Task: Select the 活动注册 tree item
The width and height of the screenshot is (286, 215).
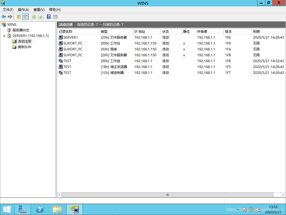Action: 25,41
